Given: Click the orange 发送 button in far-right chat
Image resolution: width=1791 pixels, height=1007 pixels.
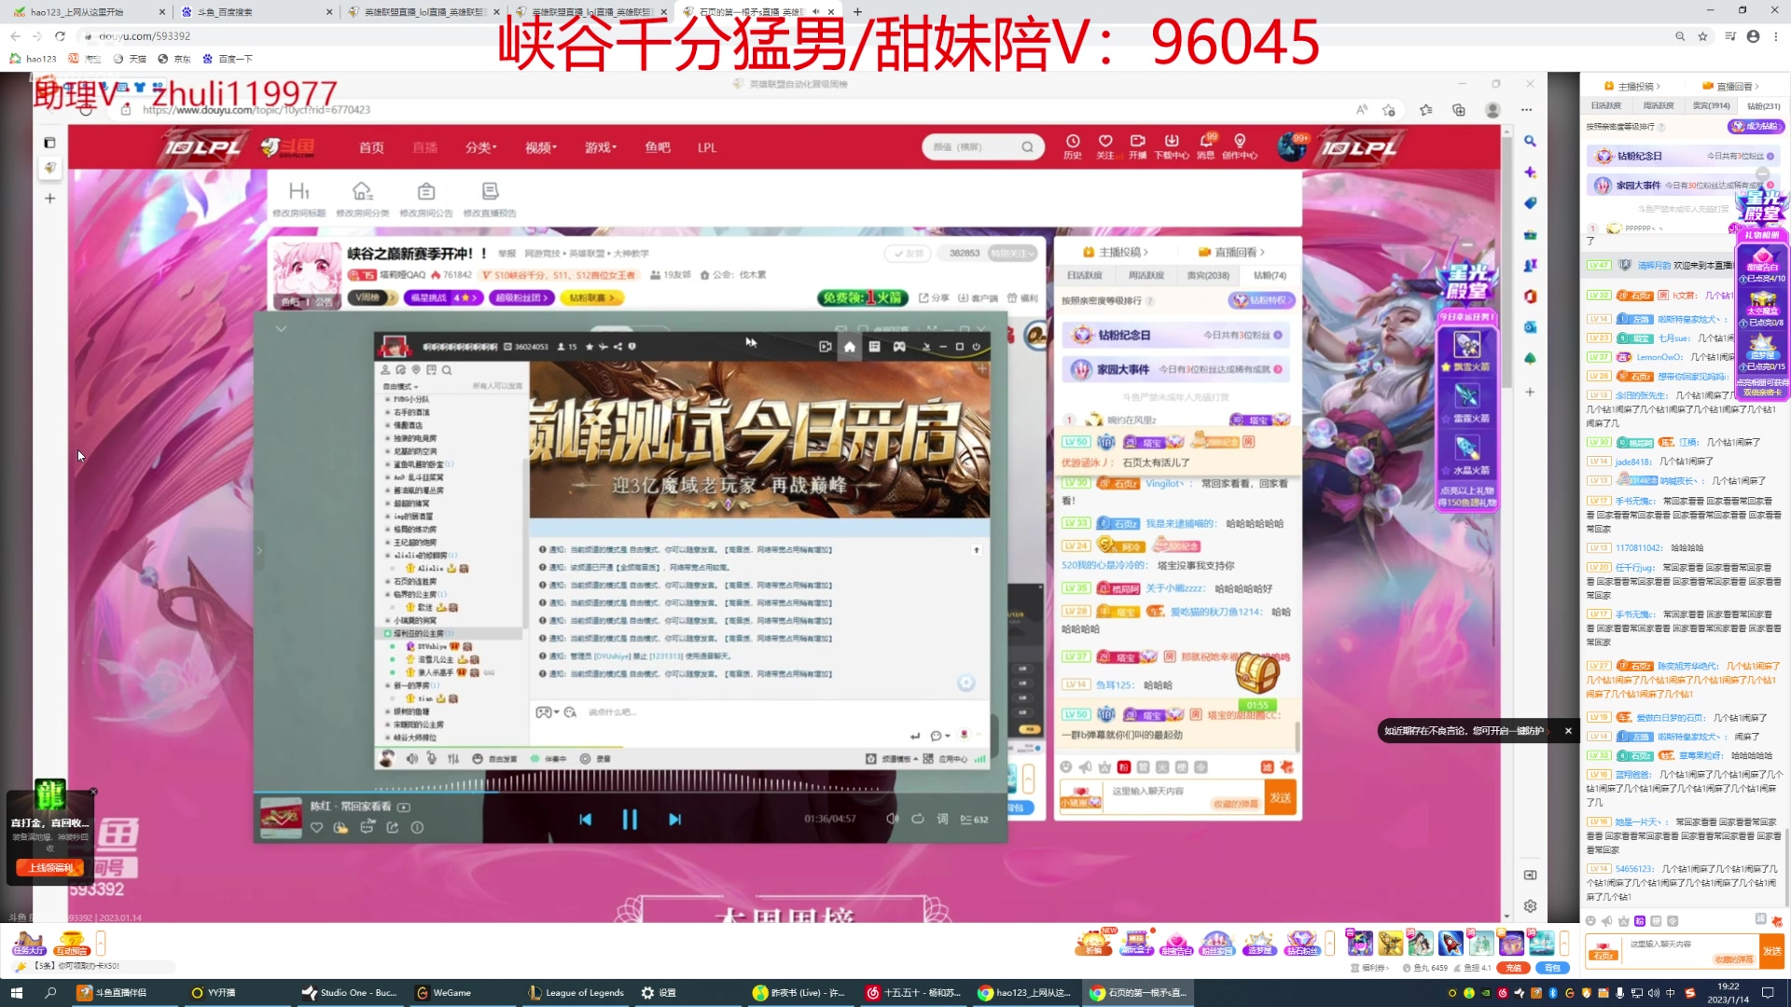Looking at the screenshot, I should (1772, 950).
